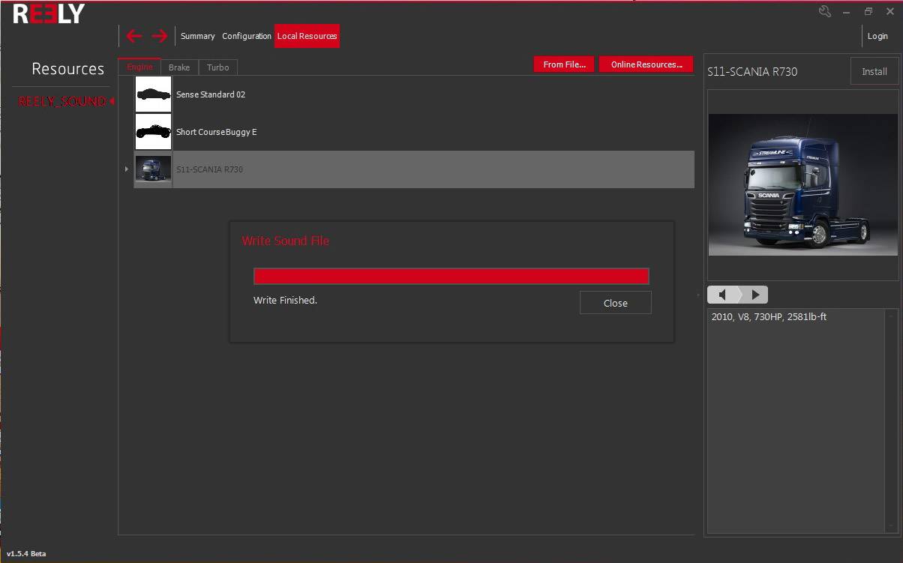Image resolution: width=903 pixels, height=563 pixels.
Task: Load a sound using From File
Action: (x=563, y=64)
